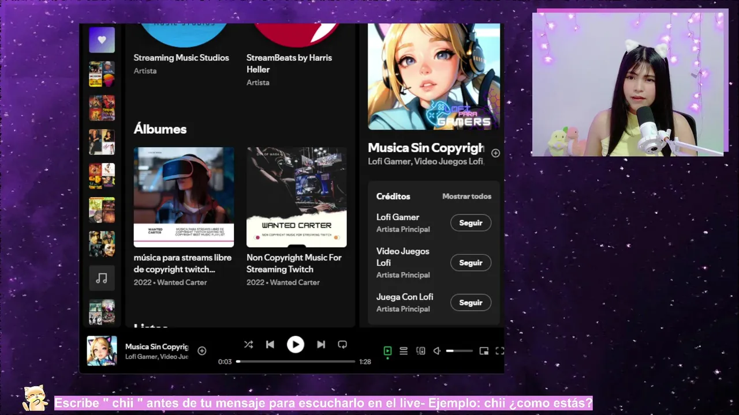Toggle the Now Playing view
739x415 pixels.
pyautogui.click(x=387, y=350)
